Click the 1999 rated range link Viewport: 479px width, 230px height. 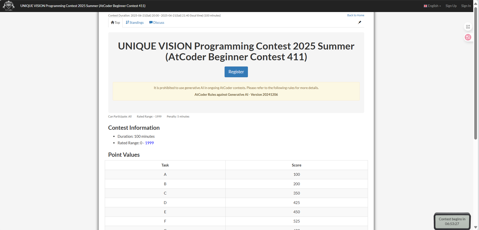149,143
